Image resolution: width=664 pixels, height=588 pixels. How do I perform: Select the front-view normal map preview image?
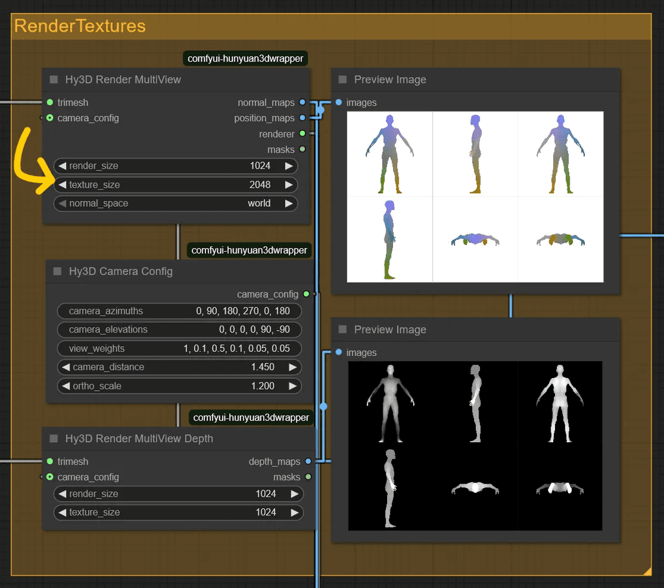click(x=389, y=154)
